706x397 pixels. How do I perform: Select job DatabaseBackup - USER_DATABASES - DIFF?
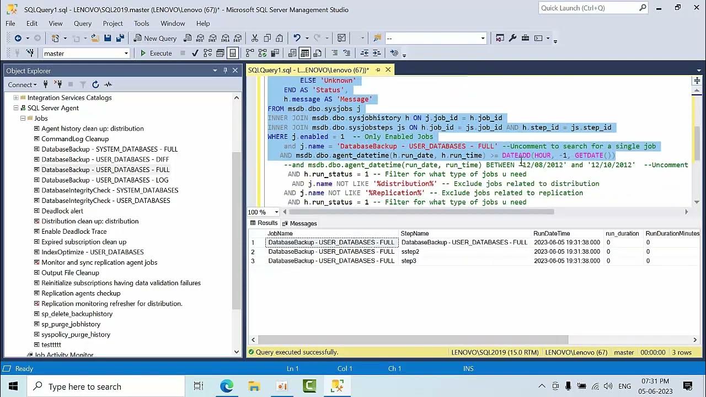click(x=105, y=159)
